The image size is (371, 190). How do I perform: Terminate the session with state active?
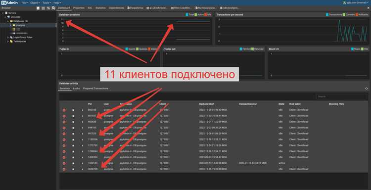[x=64, y=163]
